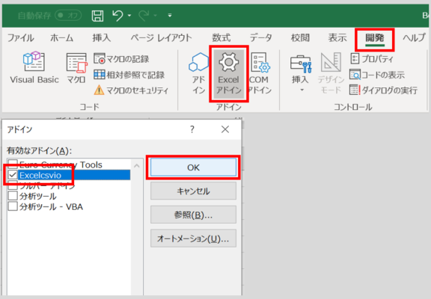Undo the last action

(x=117, y=16)
